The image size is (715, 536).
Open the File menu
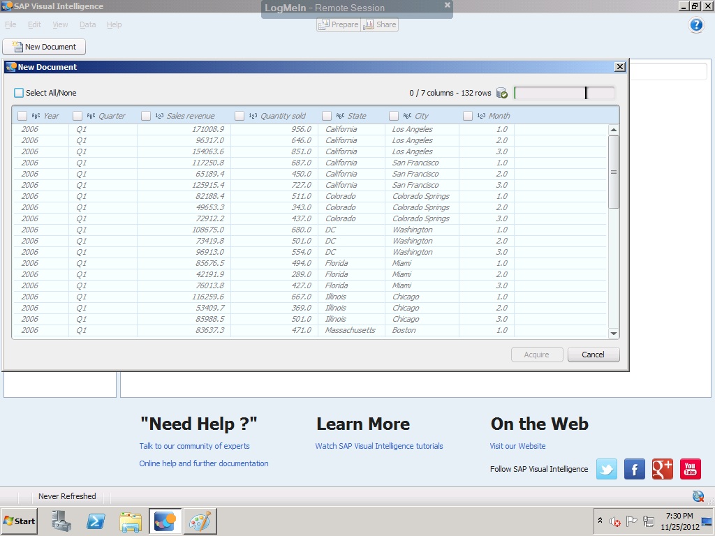pyautogui.click(x=10, y=24)
